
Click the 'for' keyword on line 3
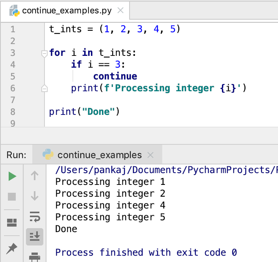coord(57,53)
